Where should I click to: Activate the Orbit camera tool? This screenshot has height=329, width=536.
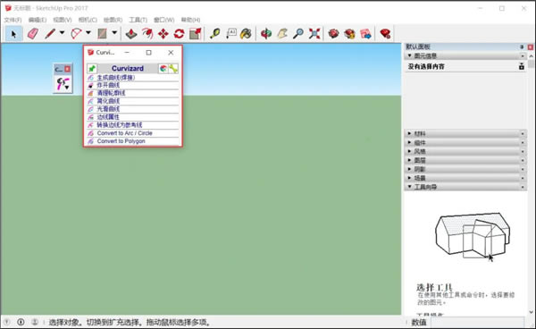pyautogui.click(x=266, y=33)
